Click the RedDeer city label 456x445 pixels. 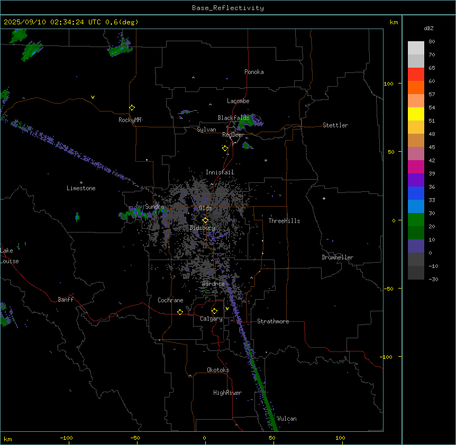[x=233, y=135]
